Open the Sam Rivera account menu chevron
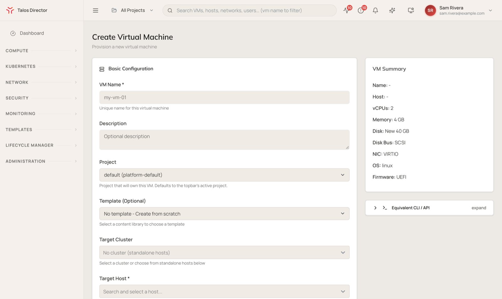The image size is (502, 299). [x=490, y=10]
